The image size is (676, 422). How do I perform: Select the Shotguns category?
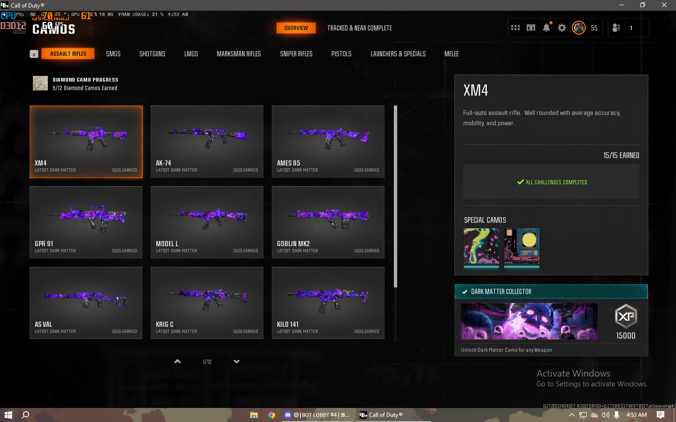click(x=152, y=54)
